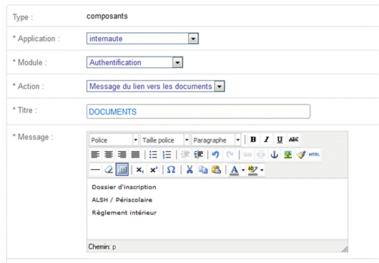Expand the Action dropdown list
The image size is (379, 263).
pos(156,86)
